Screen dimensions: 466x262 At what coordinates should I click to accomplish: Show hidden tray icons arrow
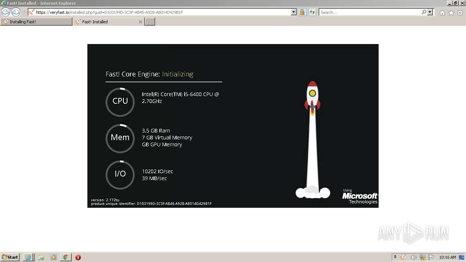click(x=395, y=257)
